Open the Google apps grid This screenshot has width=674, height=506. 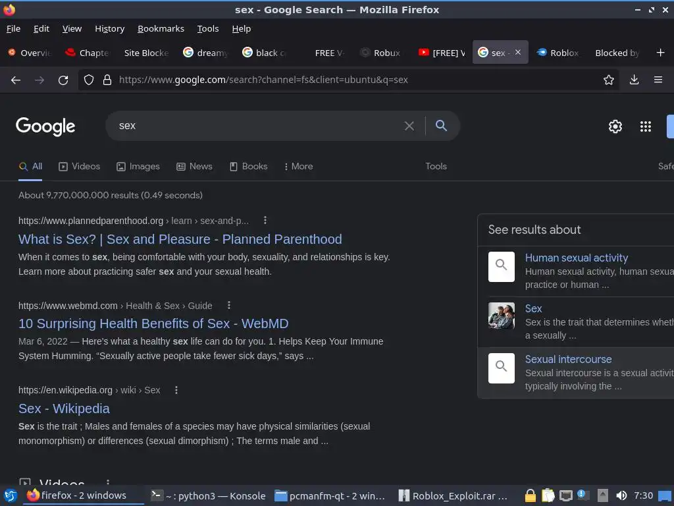pos(646,126)
